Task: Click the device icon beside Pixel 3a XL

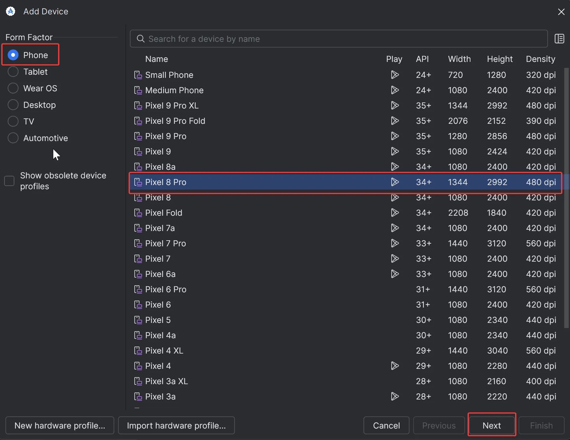Action: click(138, 381)
